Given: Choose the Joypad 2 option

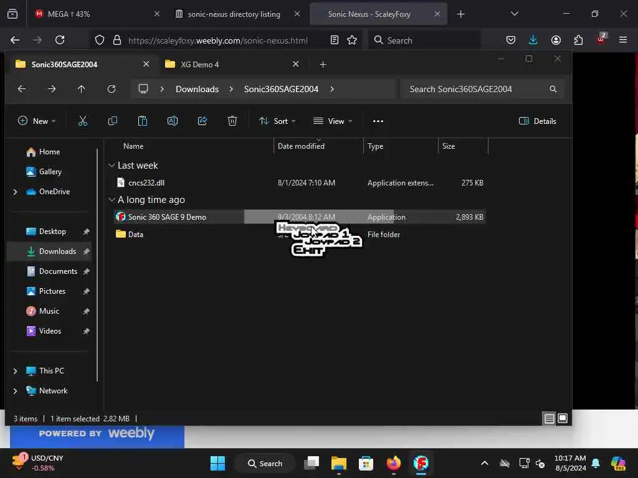Looking at the screenshot, I should click(334, 241).
